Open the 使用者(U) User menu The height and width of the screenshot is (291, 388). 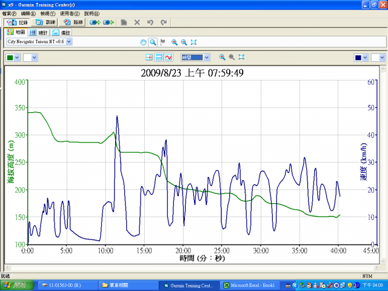tap(70, 13)
